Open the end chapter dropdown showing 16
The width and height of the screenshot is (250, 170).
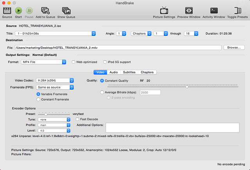tap(191, 34)
